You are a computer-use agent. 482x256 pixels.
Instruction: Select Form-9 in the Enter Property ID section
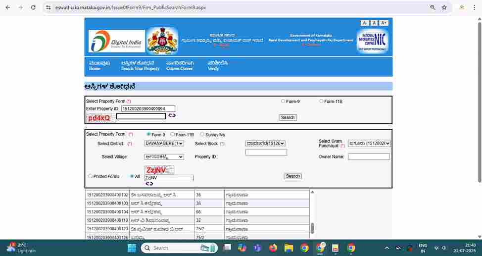pos(283,101)
